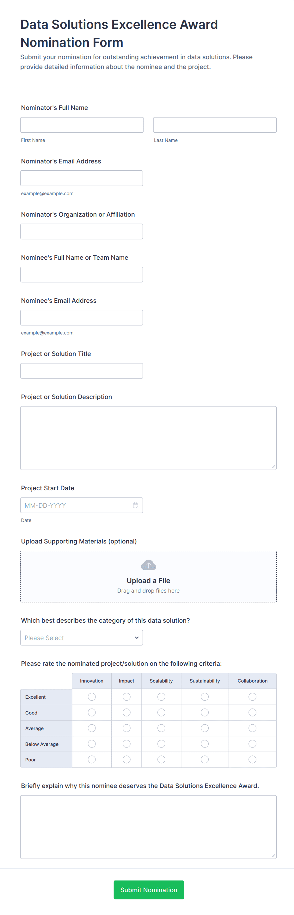Select Good for Impact
294x915 pixels.
coord(126,712)
